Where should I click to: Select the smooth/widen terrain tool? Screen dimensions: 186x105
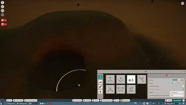tap(121, 89)
